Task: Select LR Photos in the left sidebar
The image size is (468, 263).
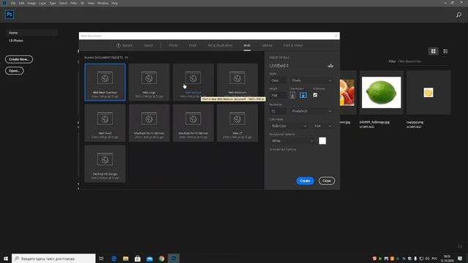Action: click(x=16, y=41)
